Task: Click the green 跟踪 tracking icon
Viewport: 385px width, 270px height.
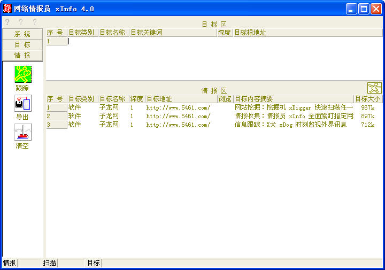Action: (x=23, y=74)
